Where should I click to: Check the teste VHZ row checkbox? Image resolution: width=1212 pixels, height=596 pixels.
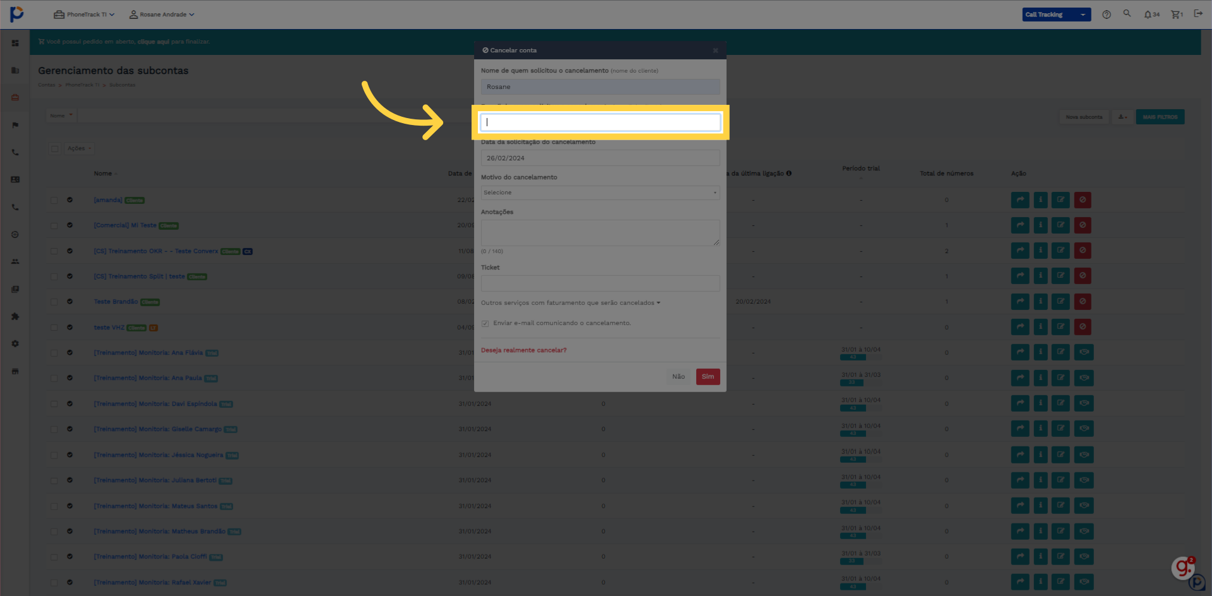(54, 328)
